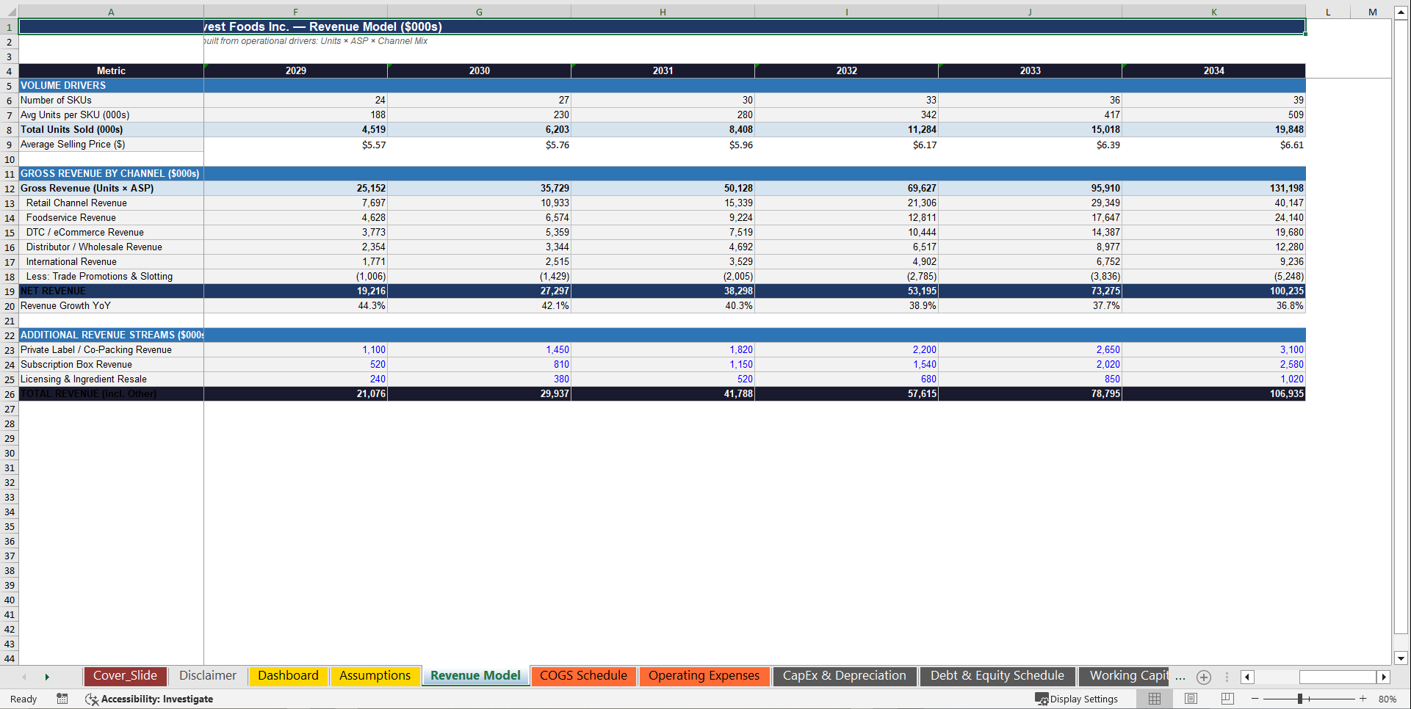Start macro recording from the status bar icon

tap(62, 699)
